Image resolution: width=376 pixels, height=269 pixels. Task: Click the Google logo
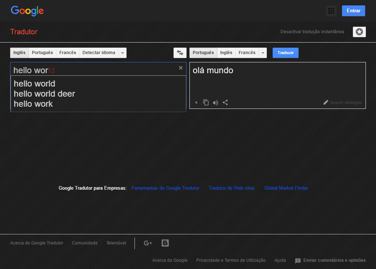pyautogui.click(x=27, y=11)
